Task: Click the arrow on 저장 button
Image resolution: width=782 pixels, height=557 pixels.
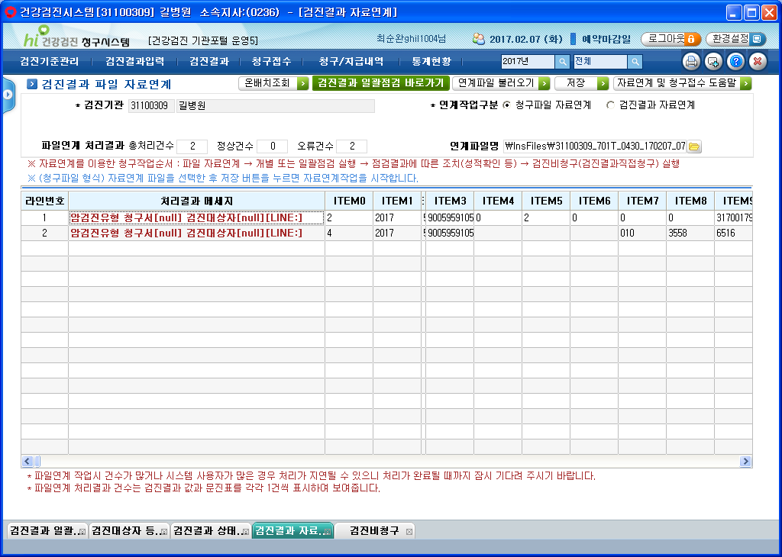Action: pos(603,84)
